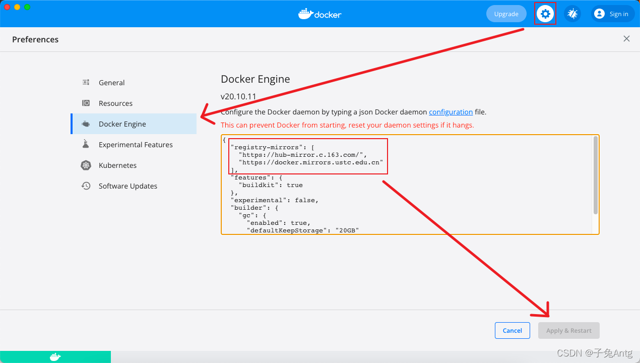Click the Upgrade button
The image size is (640, 363).
(506, 14)
